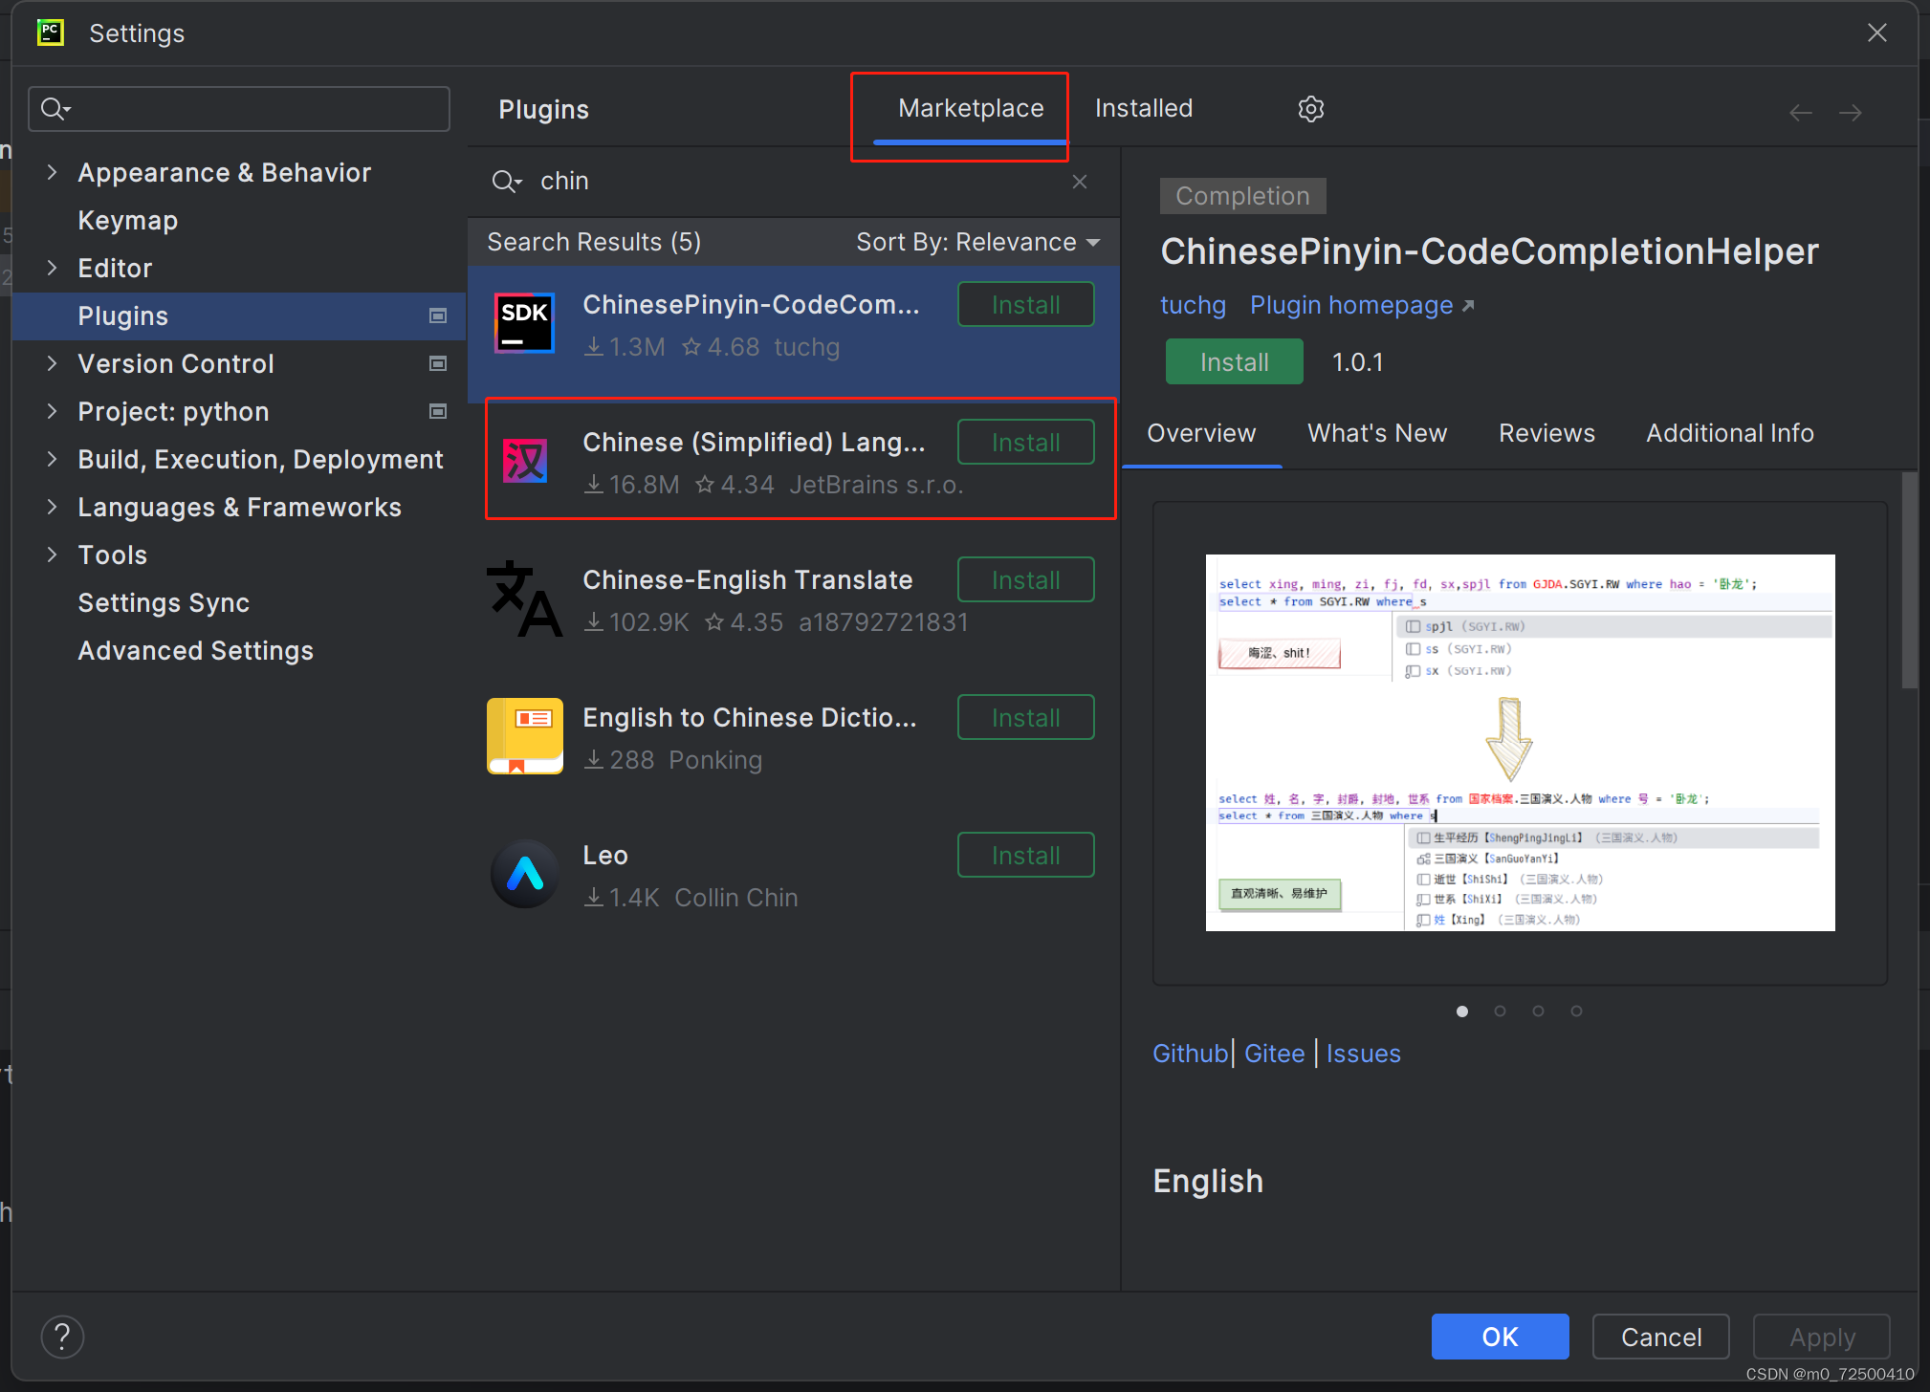Image resolution: width=1930 pixels, height=1392 pixels.
Task: Expand the Version Control section
Action: coord(52,363)
